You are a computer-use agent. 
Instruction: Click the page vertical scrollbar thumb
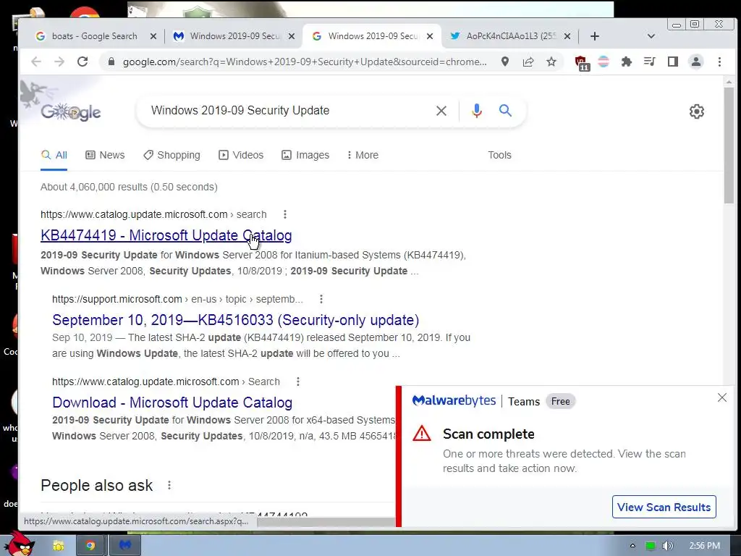pyautogui.click(x=729, y=145)
